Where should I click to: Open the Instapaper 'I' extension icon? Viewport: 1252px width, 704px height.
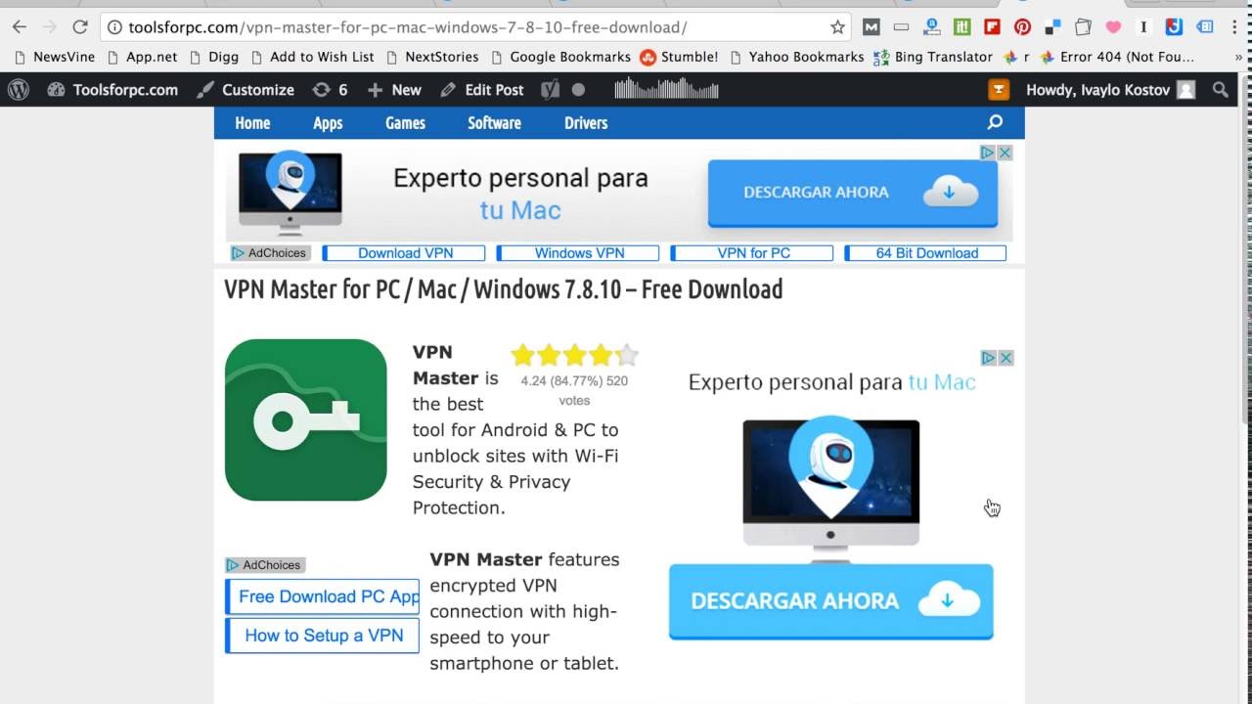tap(1142, 27)
